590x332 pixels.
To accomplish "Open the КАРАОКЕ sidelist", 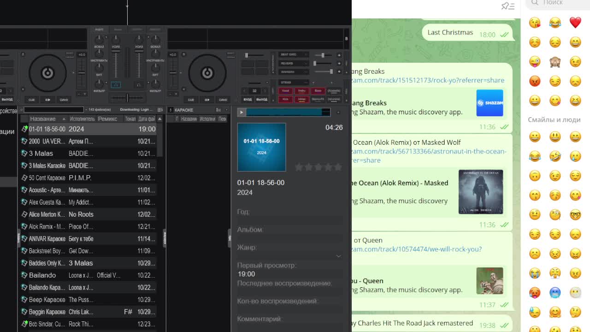I will pos(184,110).
